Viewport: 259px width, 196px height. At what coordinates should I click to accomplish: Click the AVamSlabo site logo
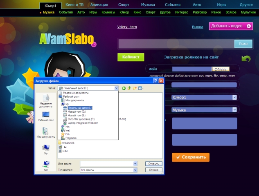click(x=68, y=39)
